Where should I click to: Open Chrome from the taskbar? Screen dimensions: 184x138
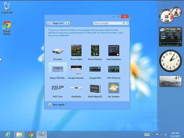point(30,135)
